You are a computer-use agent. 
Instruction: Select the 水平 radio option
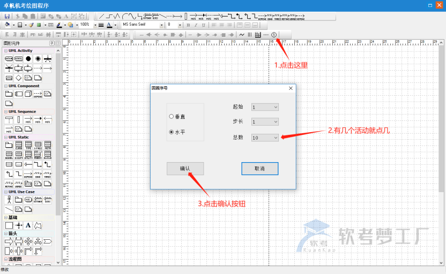coord(171,132)
